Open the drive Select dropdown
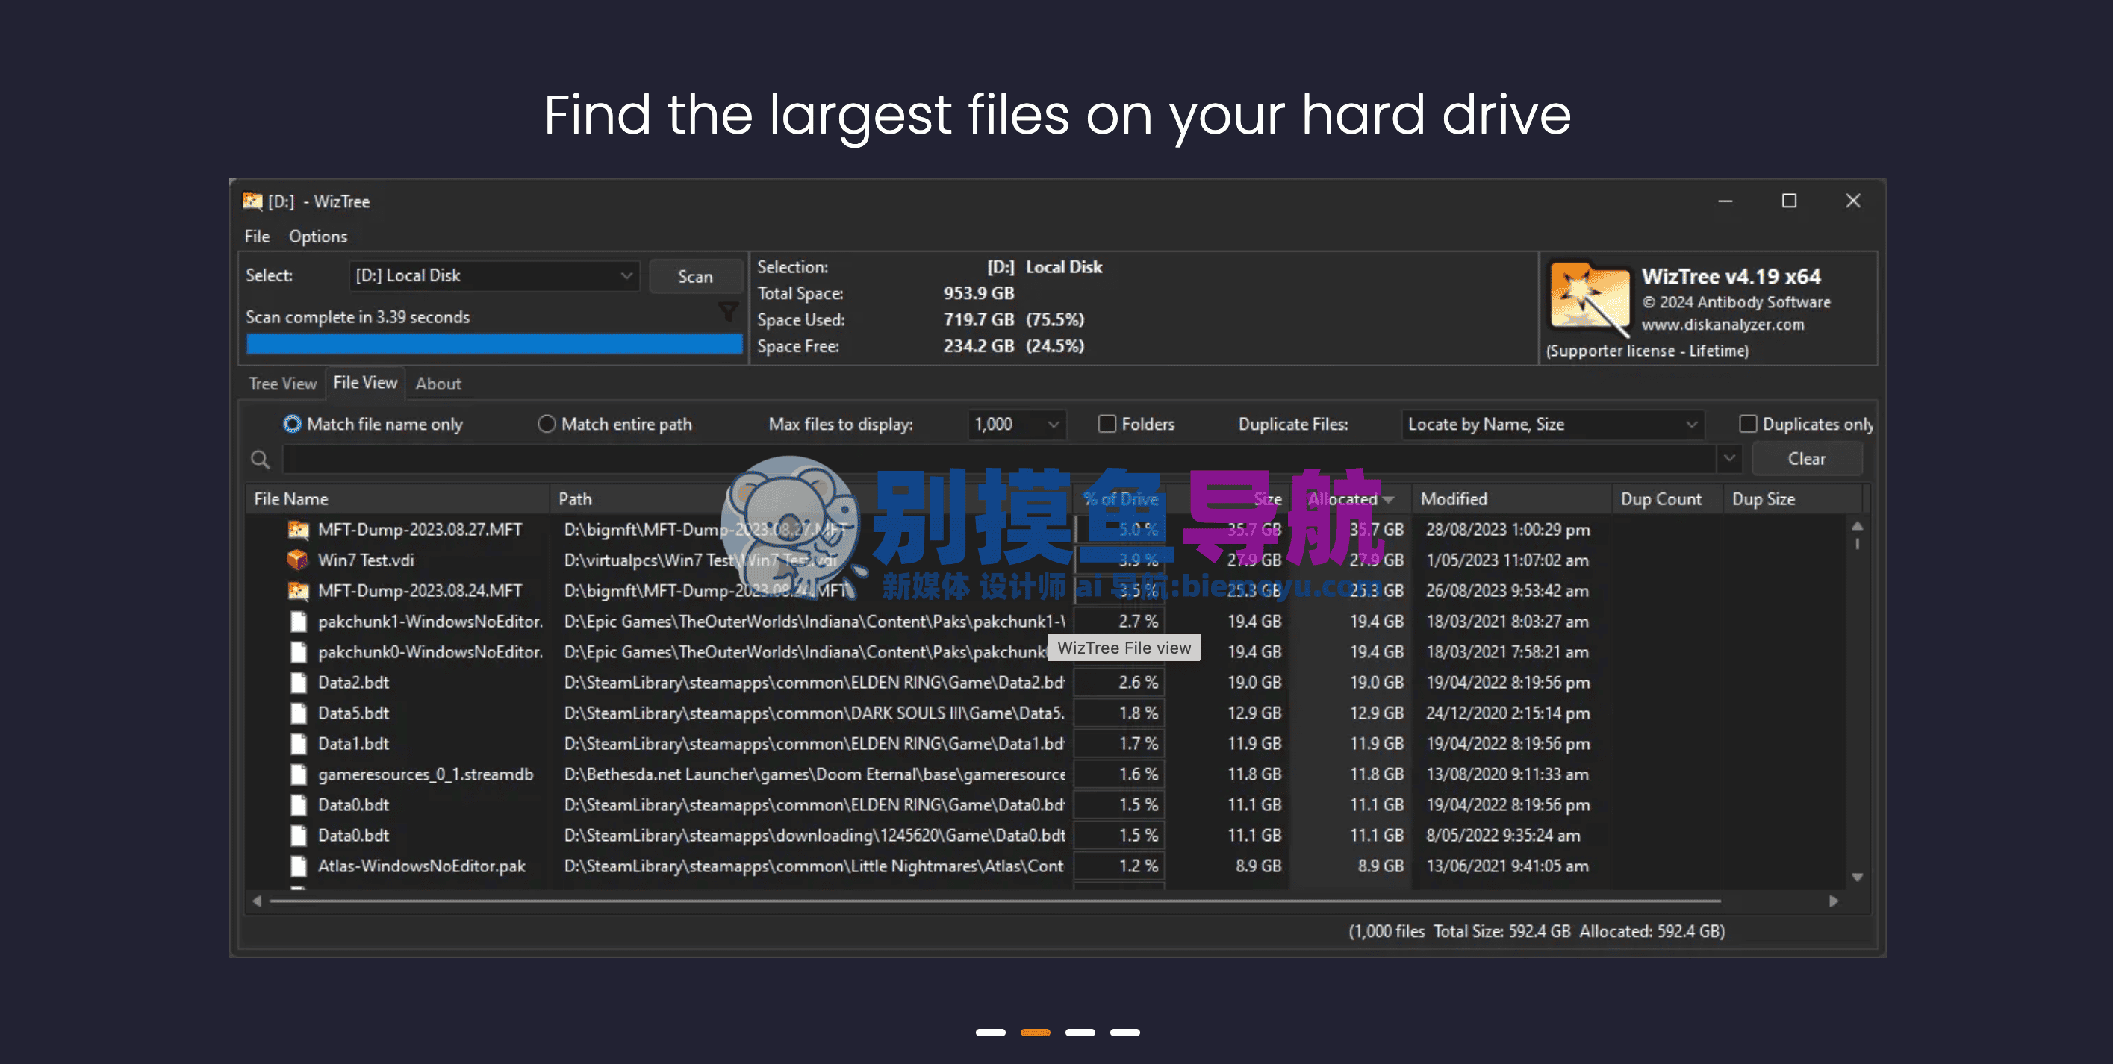Screen dimensions: 2113x1064 coord(494,275)
